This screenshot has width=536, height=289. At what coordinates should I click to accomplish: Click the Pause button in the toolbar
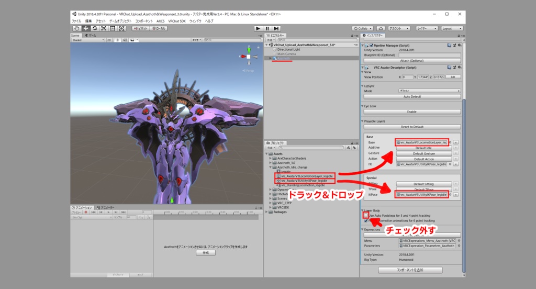(x=267, y=28)
